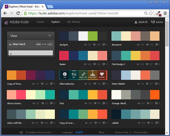Open the Explore menu item
This screenshot has width=170, height=136.
(x=55, y=22)
